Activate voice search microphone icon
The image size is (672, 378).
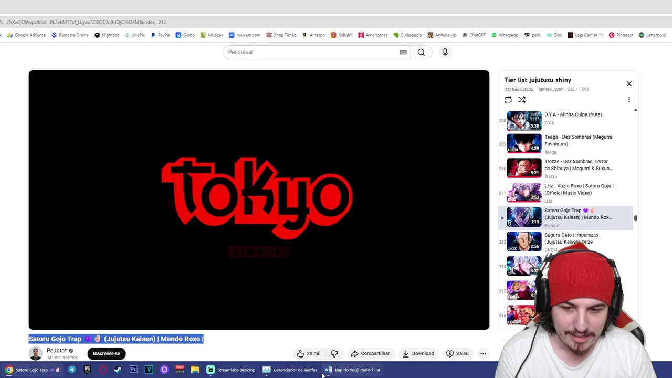pos(445,52)
